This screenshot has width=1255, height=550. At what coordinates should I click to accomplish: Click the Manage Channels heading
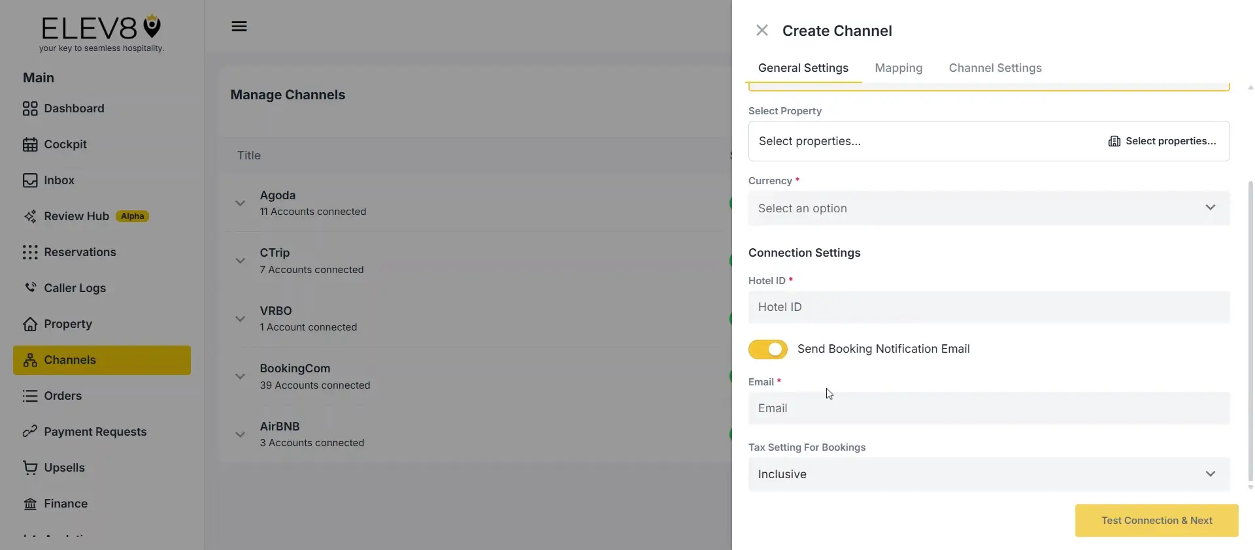pos(288,95)
